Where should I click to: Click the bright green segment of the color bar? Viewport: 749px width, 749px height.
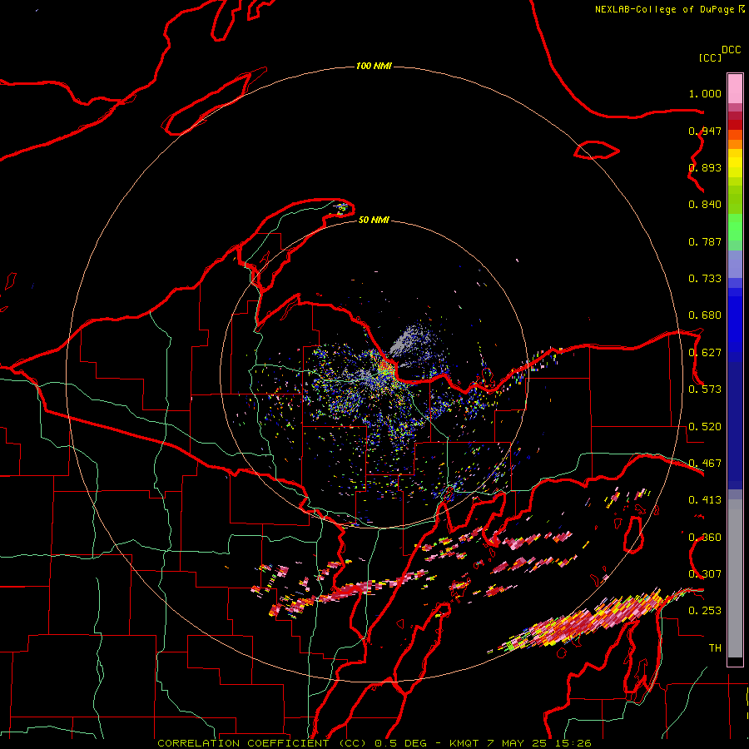[x=735, y=227]
